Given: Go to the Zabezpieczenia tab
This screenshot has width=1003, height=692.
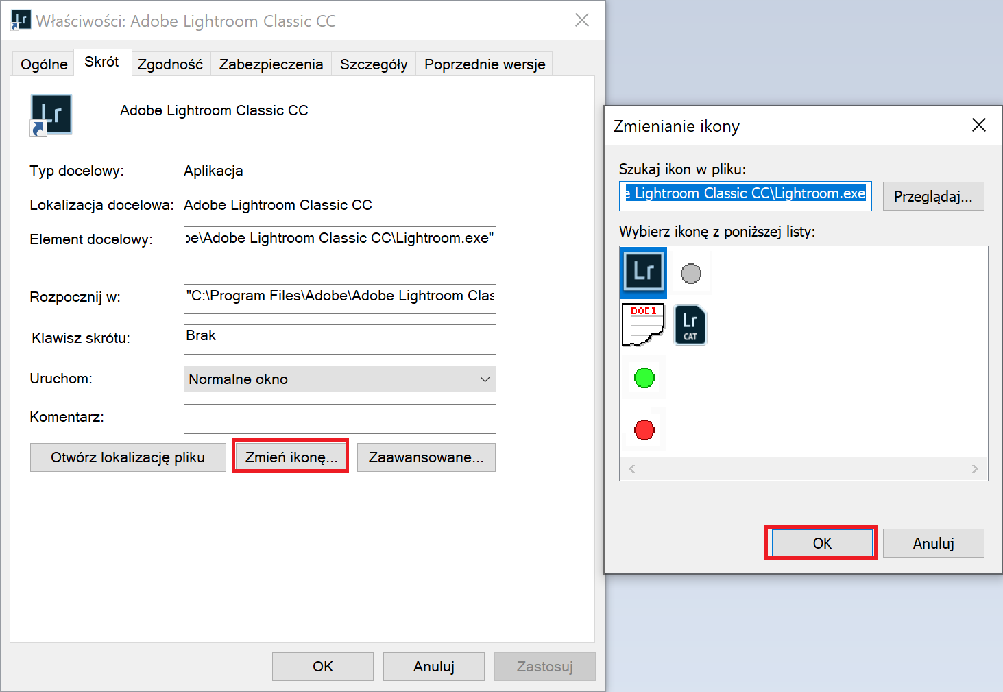Looking at the screenshot, I should 271,64.
